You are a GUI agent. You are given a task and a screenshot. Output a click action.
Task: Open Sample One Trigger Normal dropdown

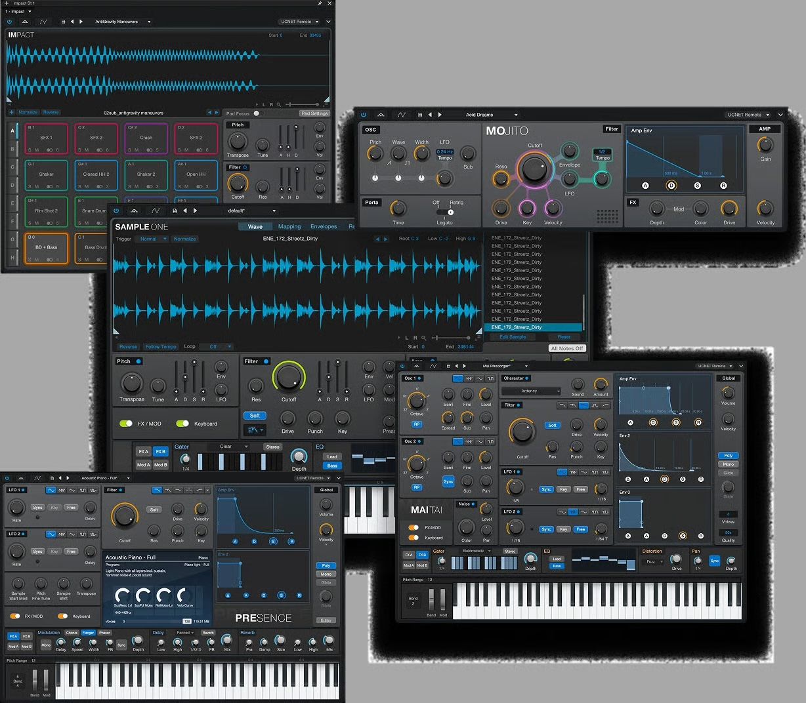pos(152,239)
